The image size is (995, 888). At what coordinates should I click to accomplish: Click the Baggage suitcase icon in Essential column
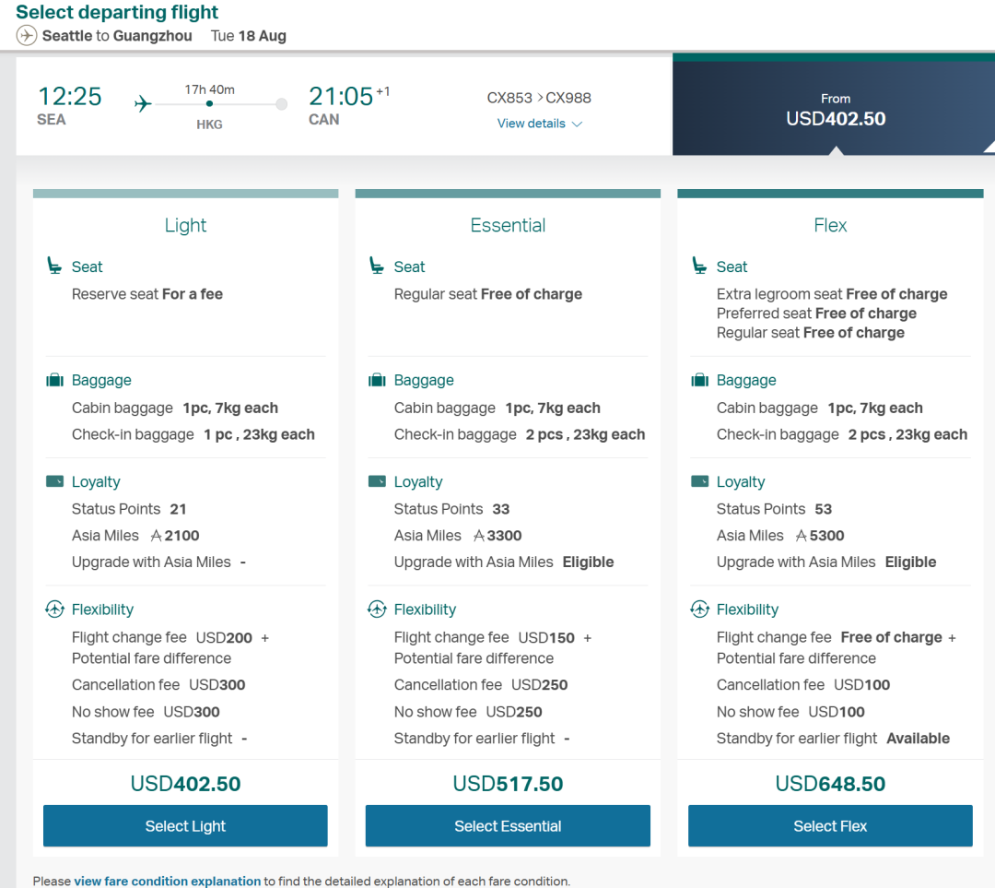(377, 380)
